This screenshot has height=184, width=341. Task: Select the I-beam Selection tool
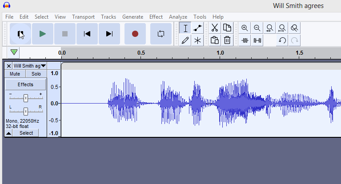(x=185, y=28)
